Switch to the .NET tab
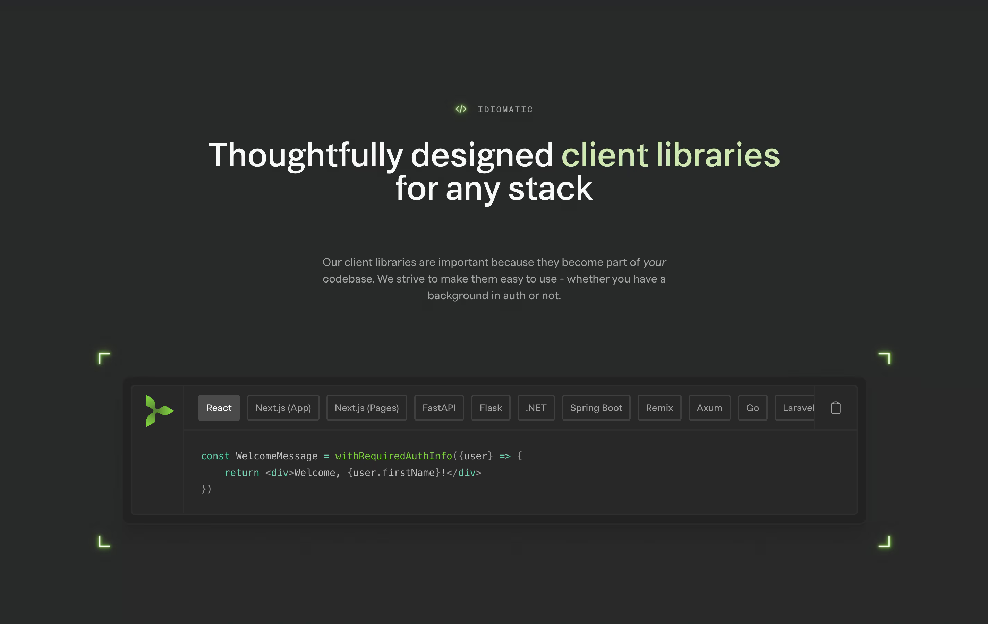The width and height of the screenshot is (988, 624). [x=536, y=408]
